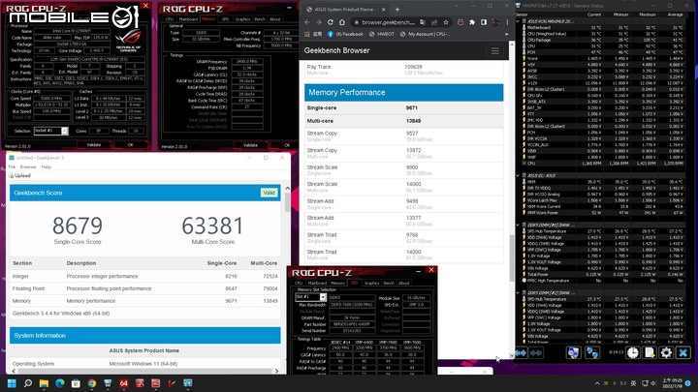698x392 pixels.
Task: Open Chrome profile avatar
Action: (495, 22)
